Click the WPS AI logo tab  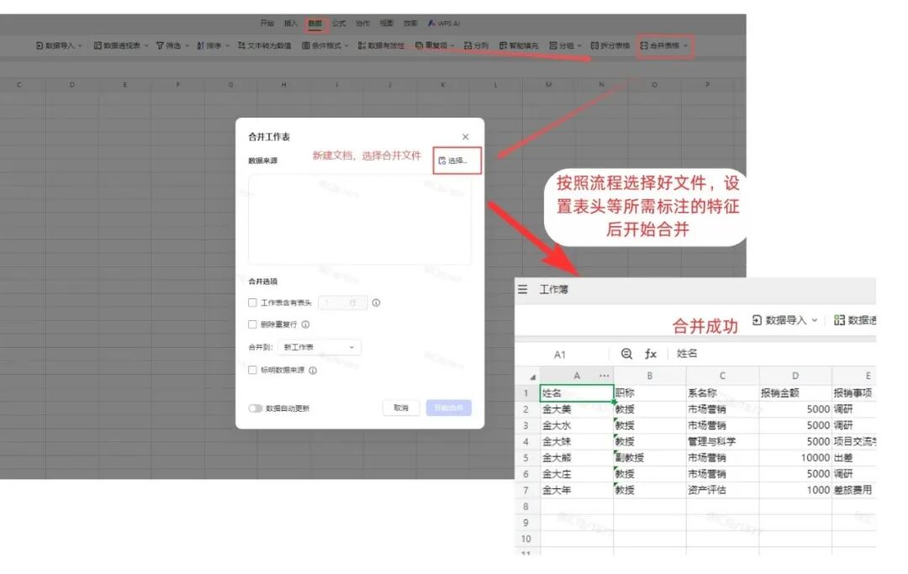(444, 24)
